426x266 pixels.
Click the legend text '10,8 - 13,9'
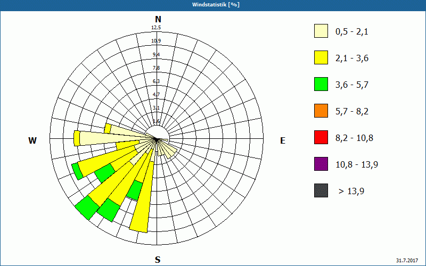click(x=357, y=165)
